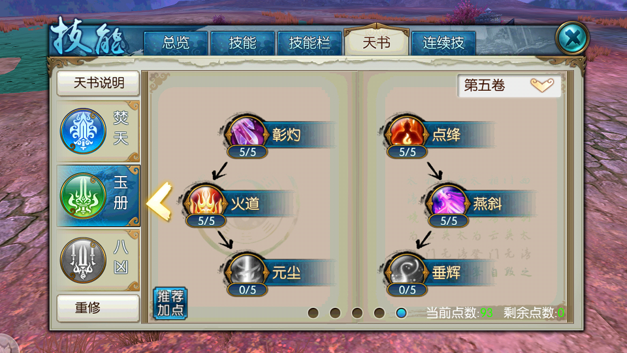Open the 技能栏 skill bar tab

(x=310, y=43)
